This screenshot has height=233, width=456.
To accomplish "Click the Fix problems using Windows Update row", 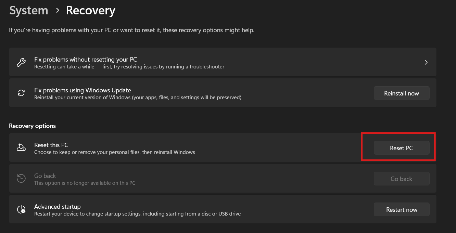I will [171, 93].
